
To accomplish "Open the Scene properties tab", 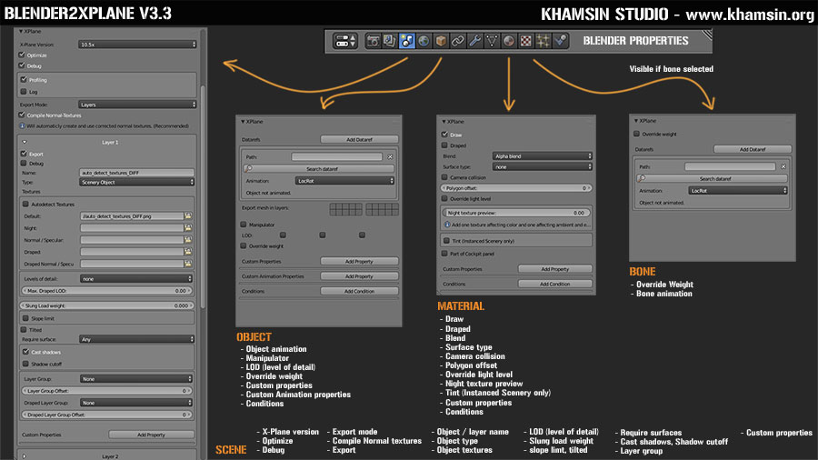I will (x=407, y=41).
